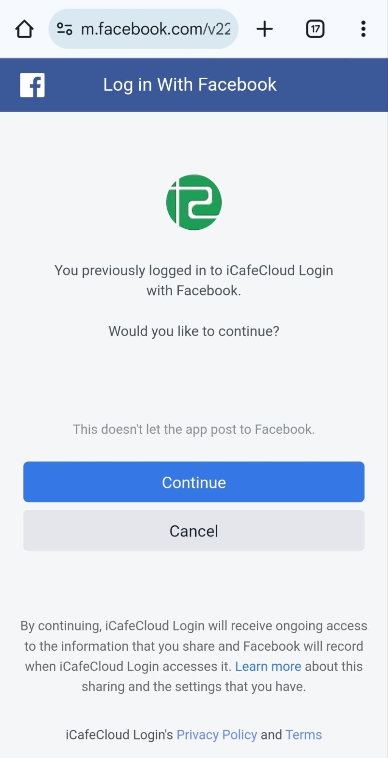Click the "Would you like to continue?" text

click(x=194, y=331)
